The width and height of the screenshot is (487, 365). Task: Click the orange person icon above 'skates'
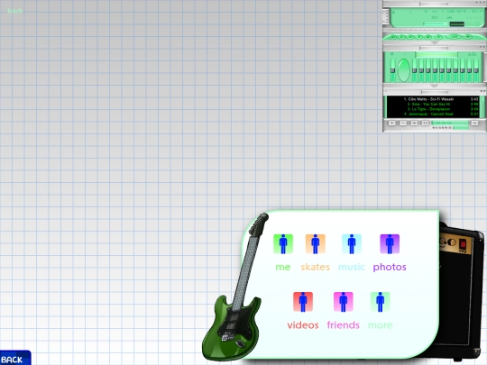pyautogui.click(x=316, y=244)
